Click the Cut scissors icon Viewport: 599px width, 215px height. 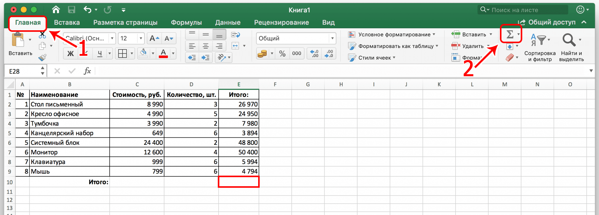(x=43, y=35)
